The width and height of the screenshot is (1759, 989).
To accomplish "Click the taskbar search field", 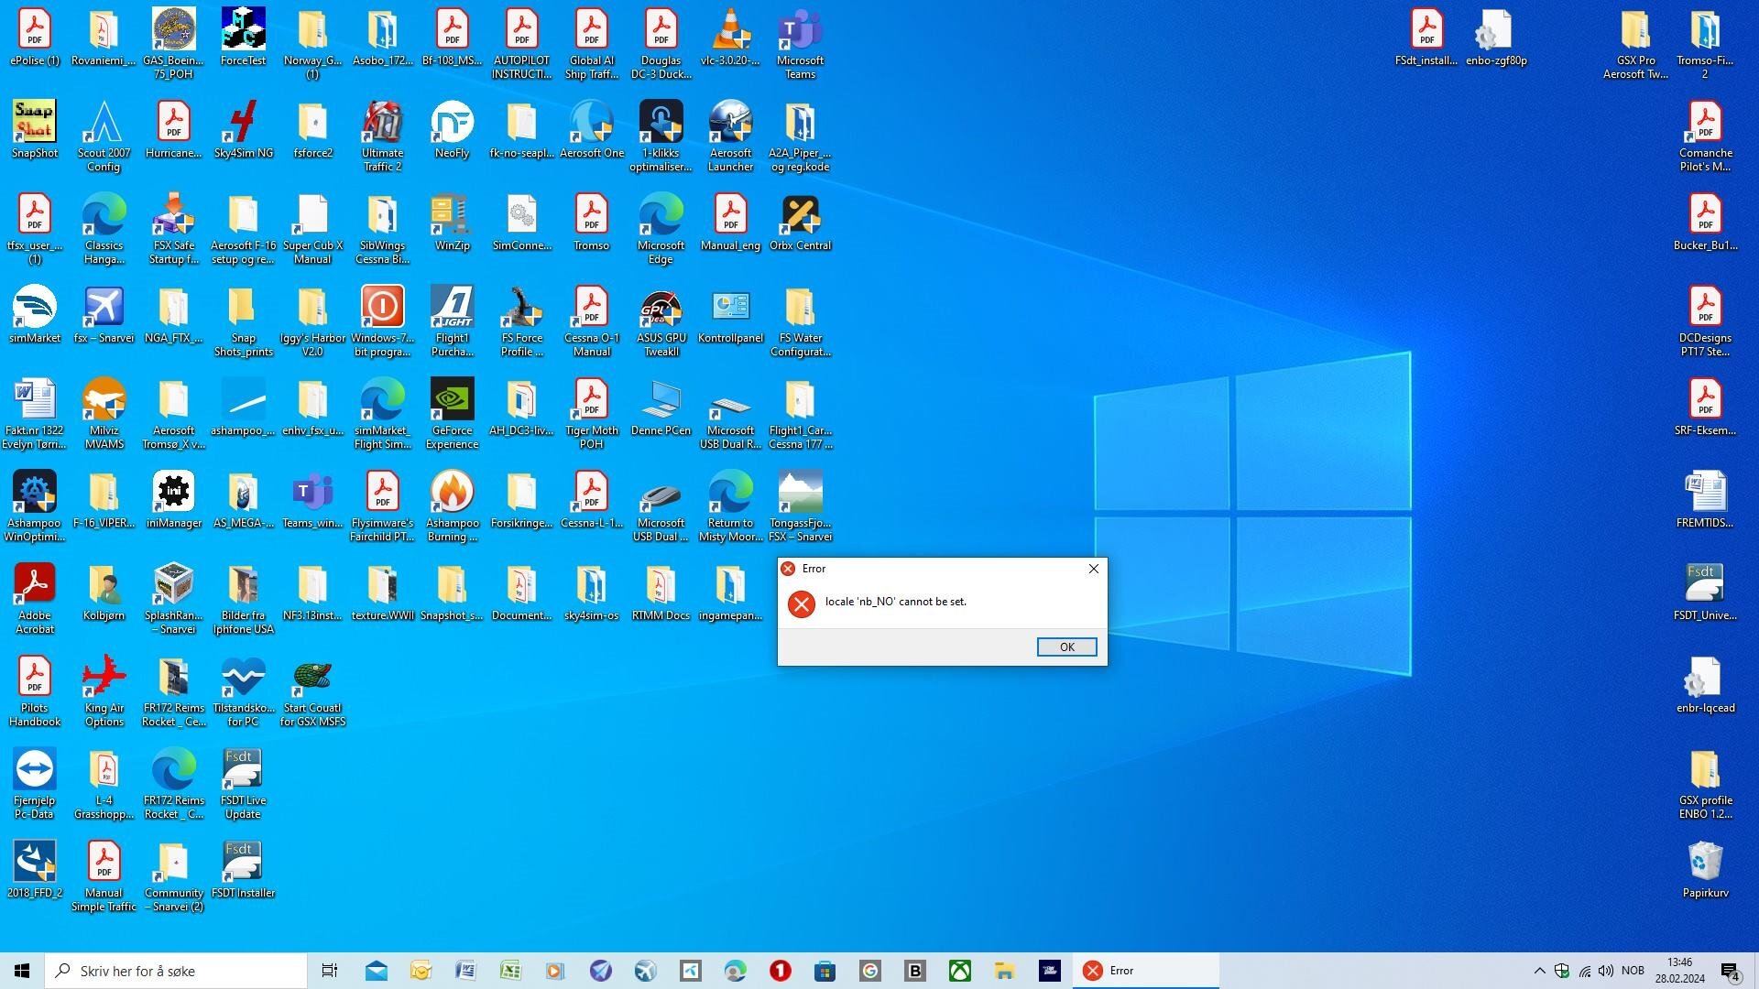I will coord(176,971).
